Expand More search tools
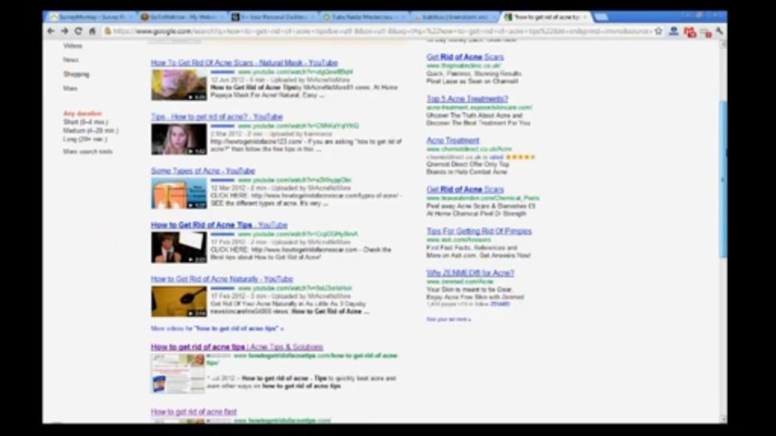This screenshot has width=776, height=436. tap(88, 151)
